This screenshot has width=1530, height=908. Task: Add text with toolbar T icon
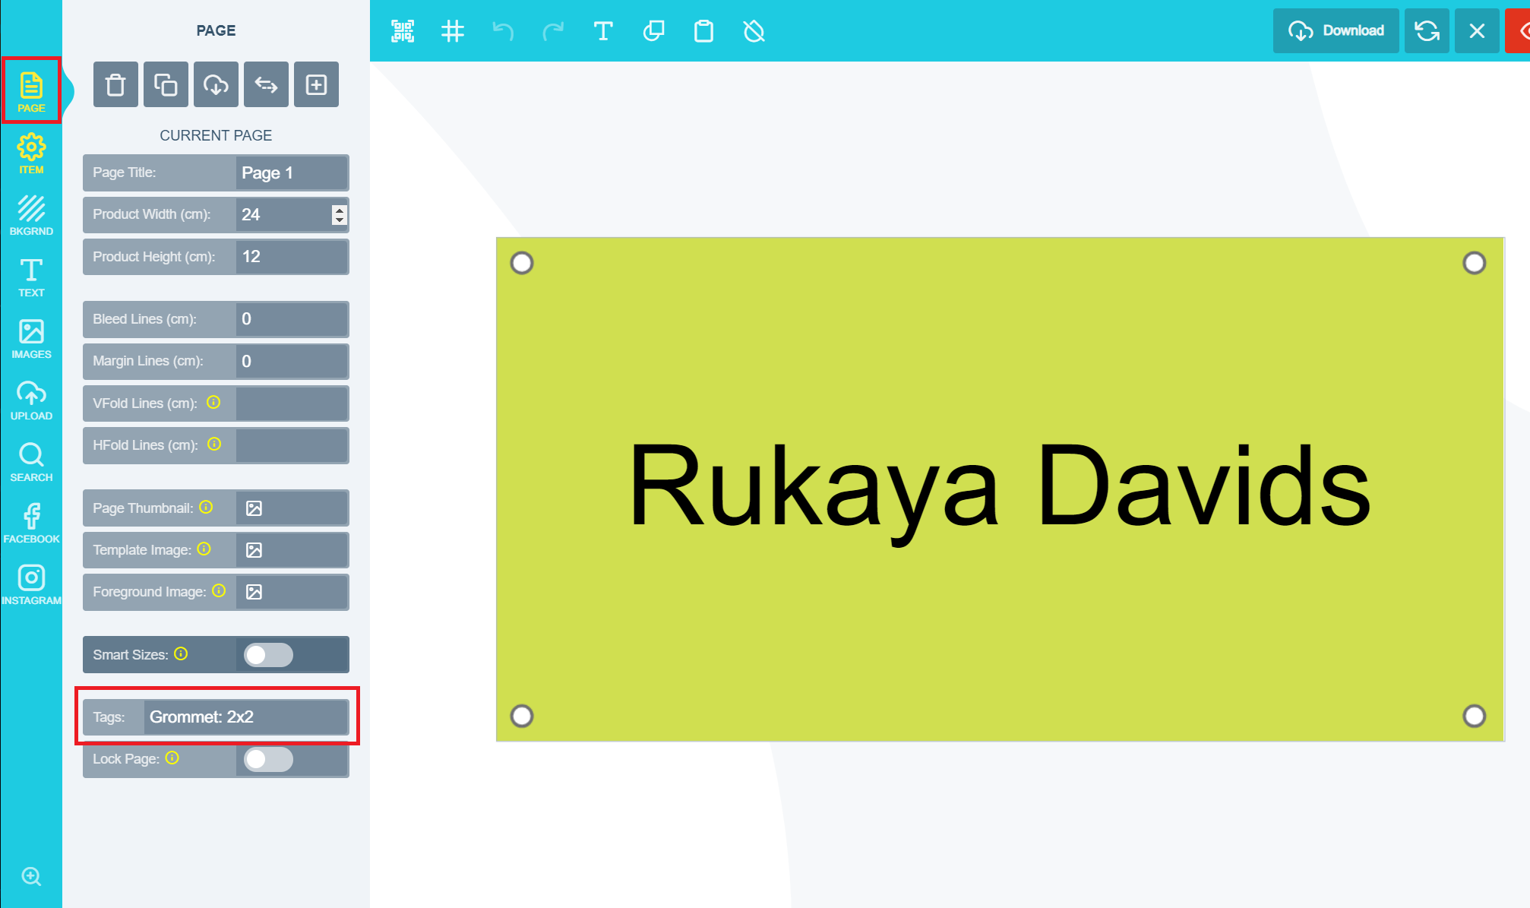603,31
